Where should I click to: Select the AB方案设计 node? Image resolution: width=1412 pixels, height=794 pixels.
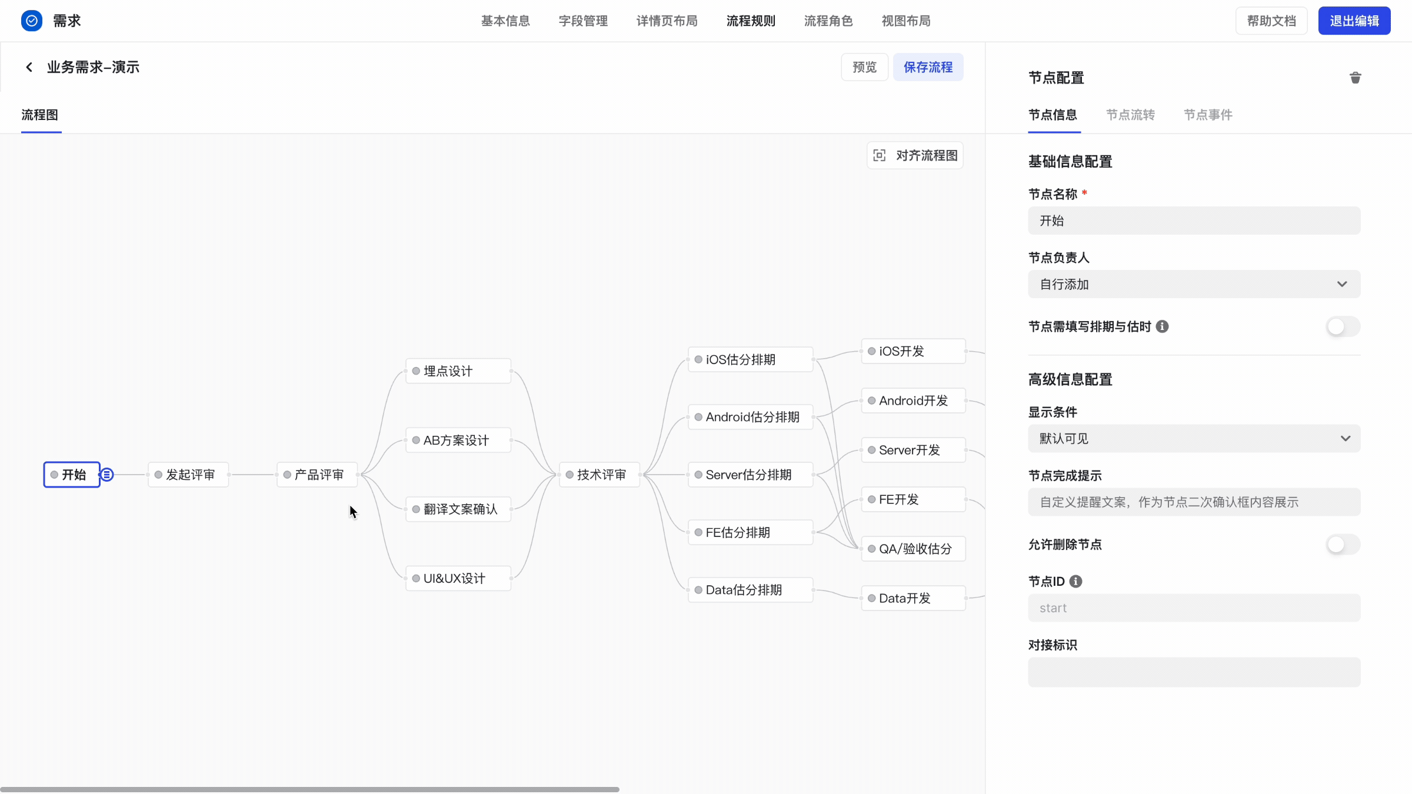point(458,441)
